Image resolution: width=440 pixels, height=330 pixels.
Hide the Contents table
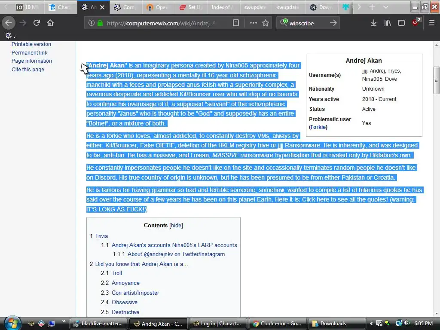click(x=176, y=225)
